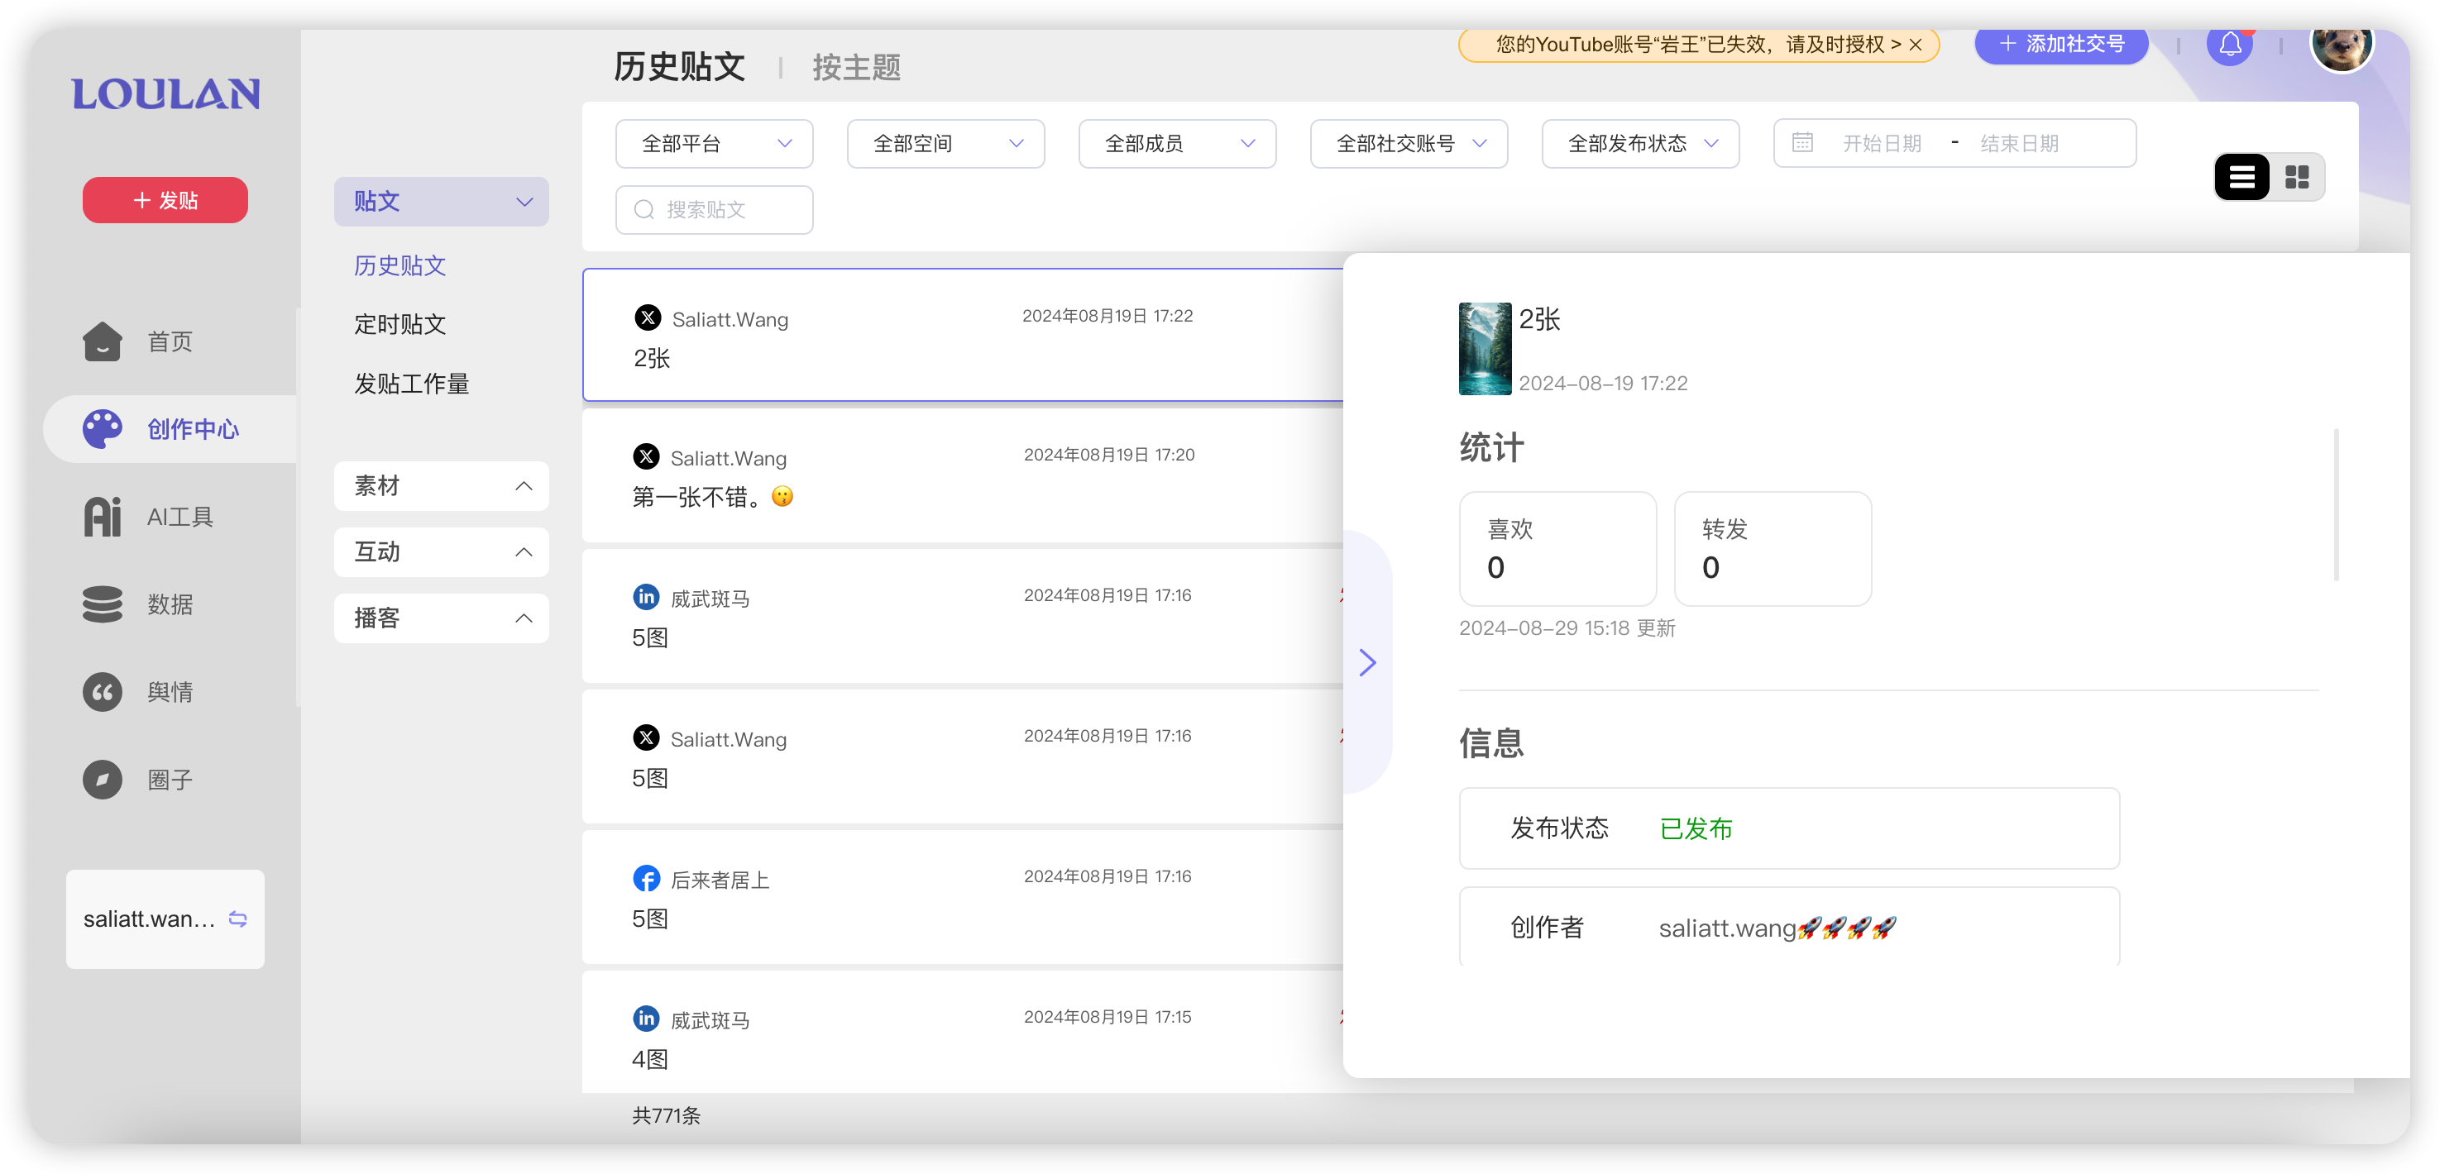Image resolution: width=2440 pixels, height=1174 pixels.
Task: Switch to grid view layout
Action: coord(2297,177)
